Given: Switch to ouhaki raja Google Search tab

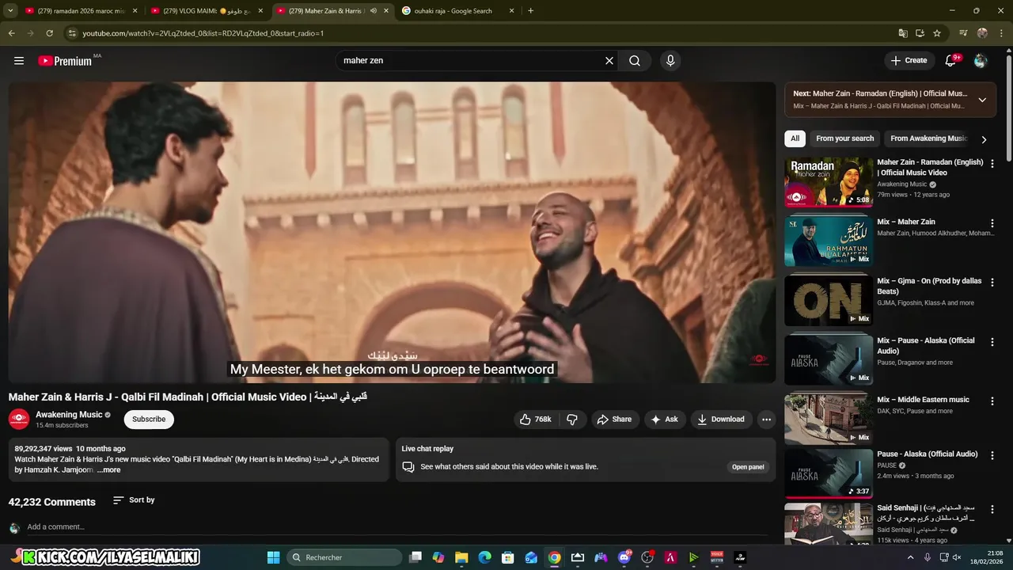Looking at the screenshot, I should 457,11.
